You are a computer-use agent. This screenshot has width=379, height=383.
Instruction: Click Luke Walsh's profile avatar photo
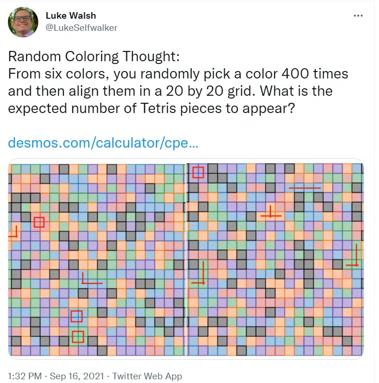coord(23,22)
